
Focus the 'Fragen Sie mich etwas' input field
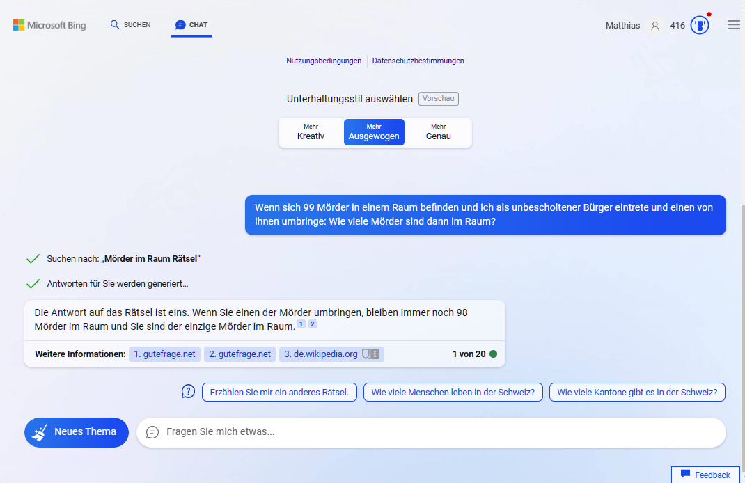[x=439, y=432]
